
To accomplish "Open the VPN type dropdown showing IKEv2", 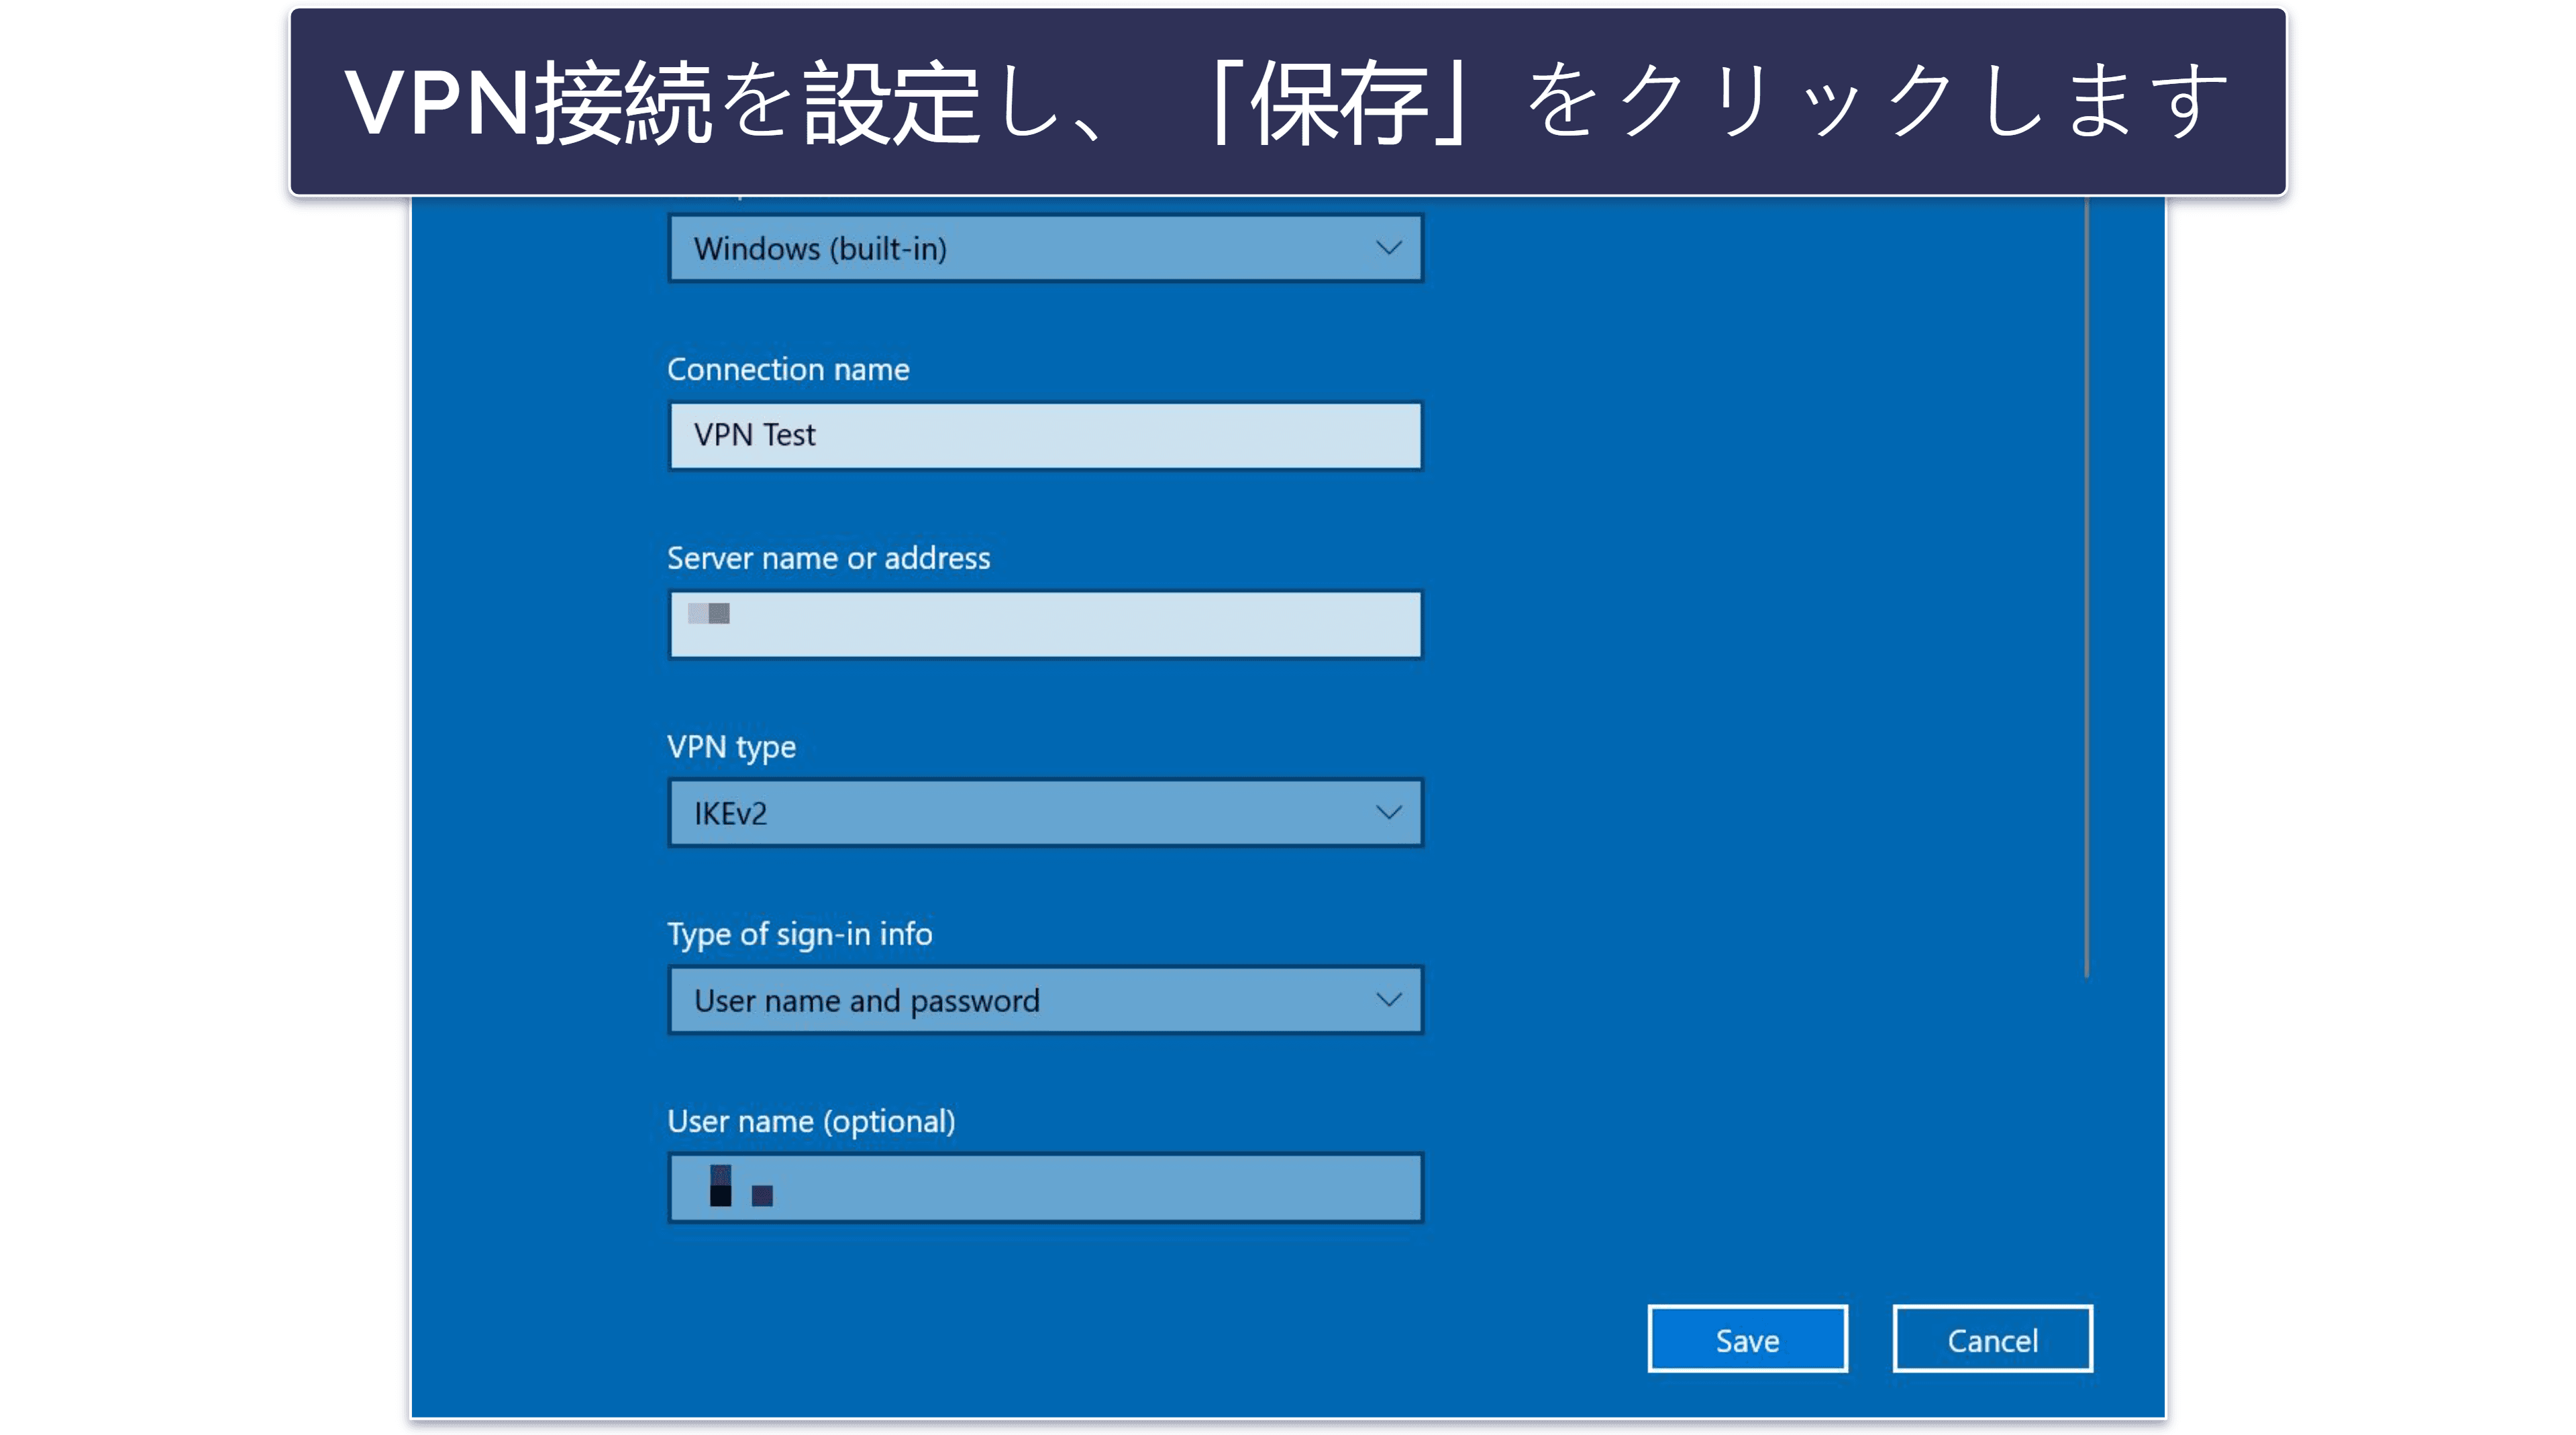I will pos(1045,813).
